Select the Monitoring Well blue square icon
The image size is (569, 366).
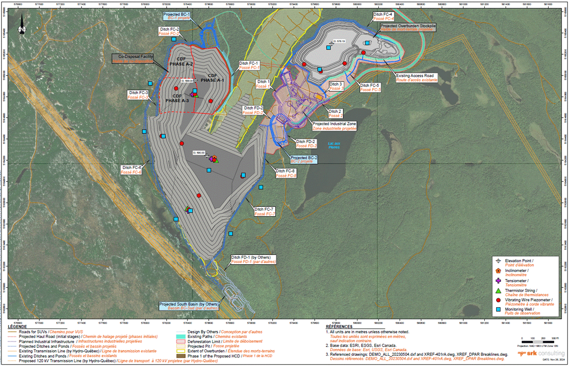click(x=498, y=309)
